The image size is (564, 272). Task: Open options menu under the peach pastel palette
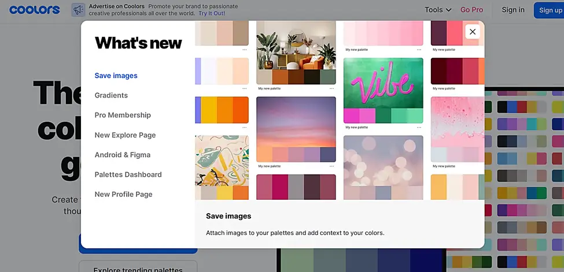pyautogui.click(x=245, y=88)
